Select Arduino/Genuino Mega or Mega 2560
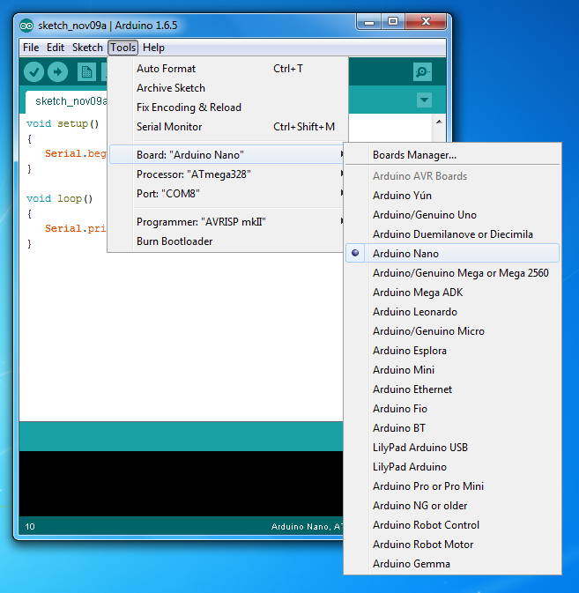The height and width of the screenshot is (593, 579). click(x=452, y=273)
